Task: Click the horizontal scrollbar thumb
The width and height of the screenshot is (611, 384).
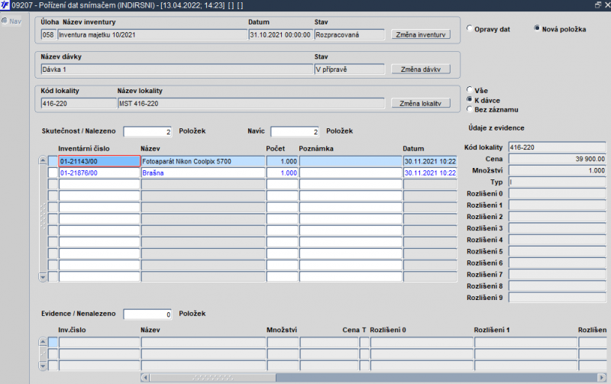Action: pos(213,377)
